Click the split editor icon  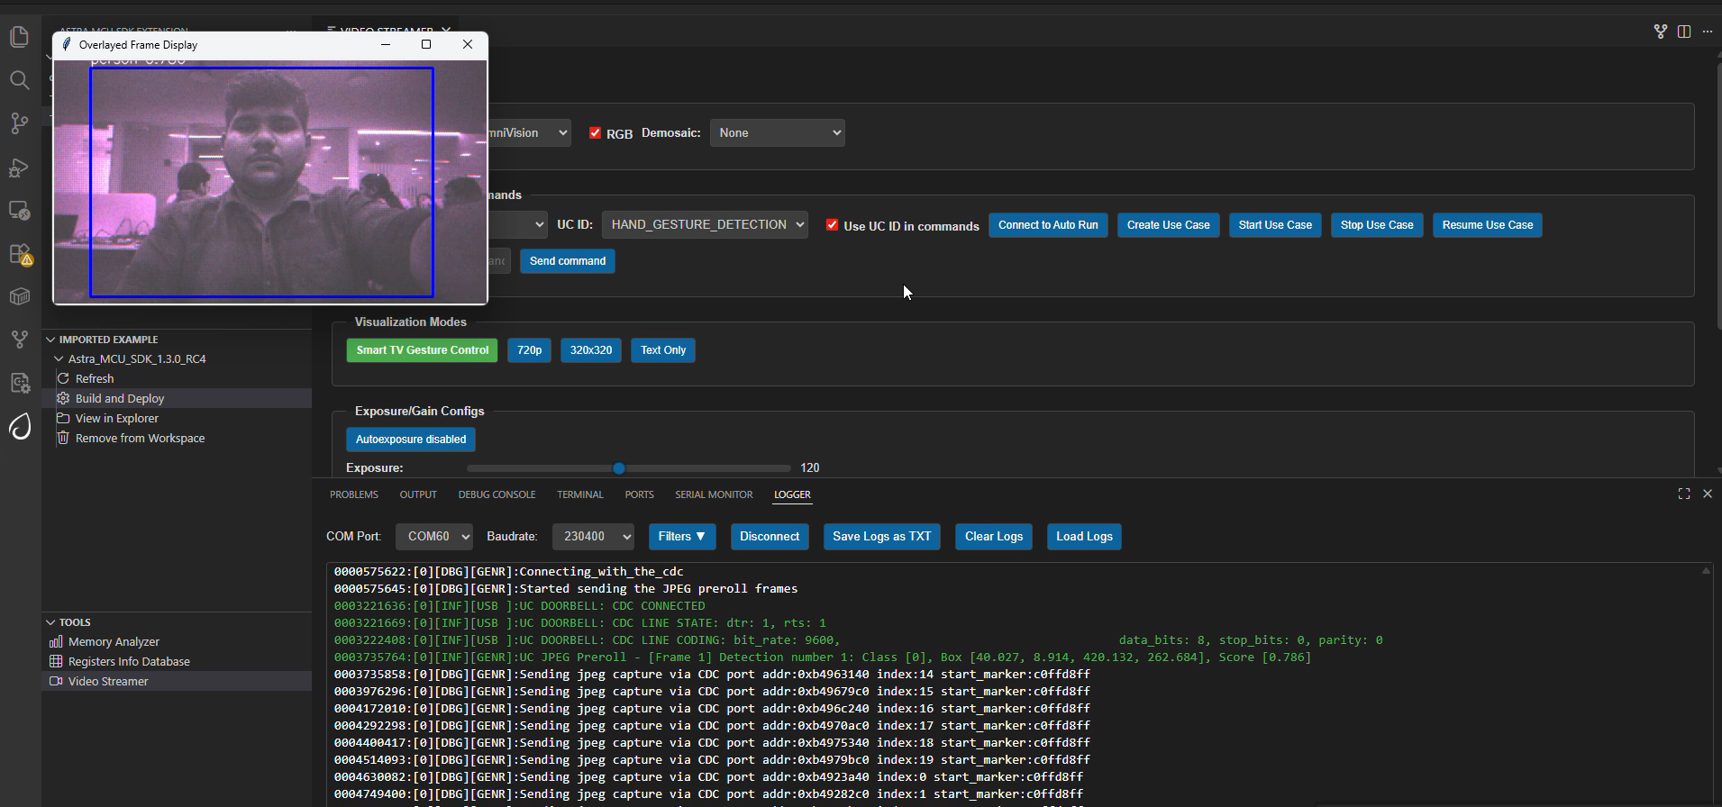[x=1684, y=32]
